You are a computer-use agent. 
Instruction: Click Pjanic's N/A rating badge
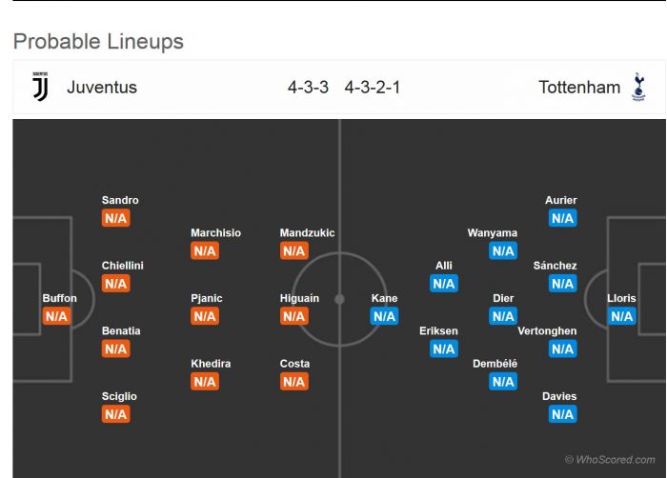[x=205, y=316]
